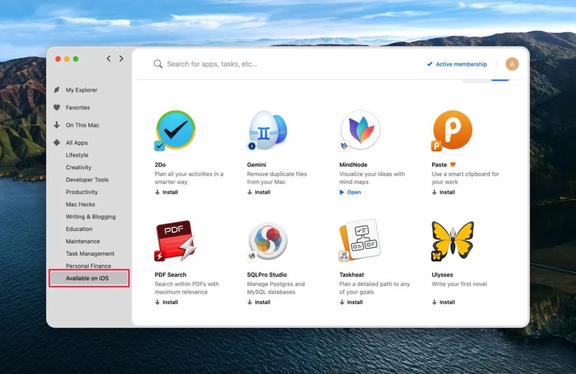This screenshot has height=374, width=576.
Task: Click the 2Do app title
Action: (160, 164)
